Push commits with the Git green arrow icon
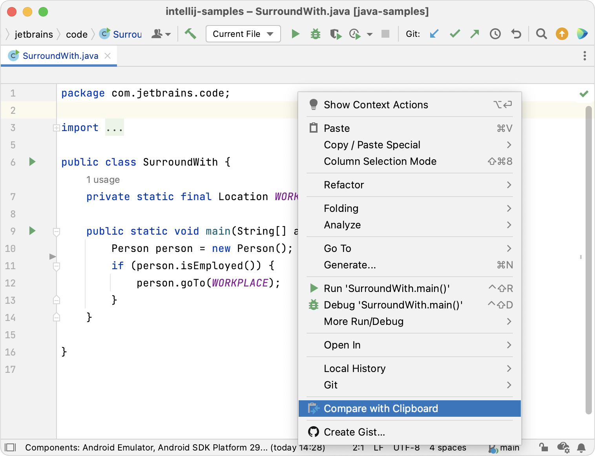Viewport: 595px width, 456px height. (475, 34)
